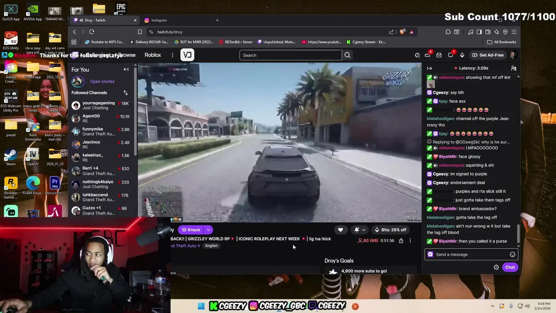The image size is (556, 313).
Task: Click red close icon on taskbar overlay
Action: coord(355,306)
